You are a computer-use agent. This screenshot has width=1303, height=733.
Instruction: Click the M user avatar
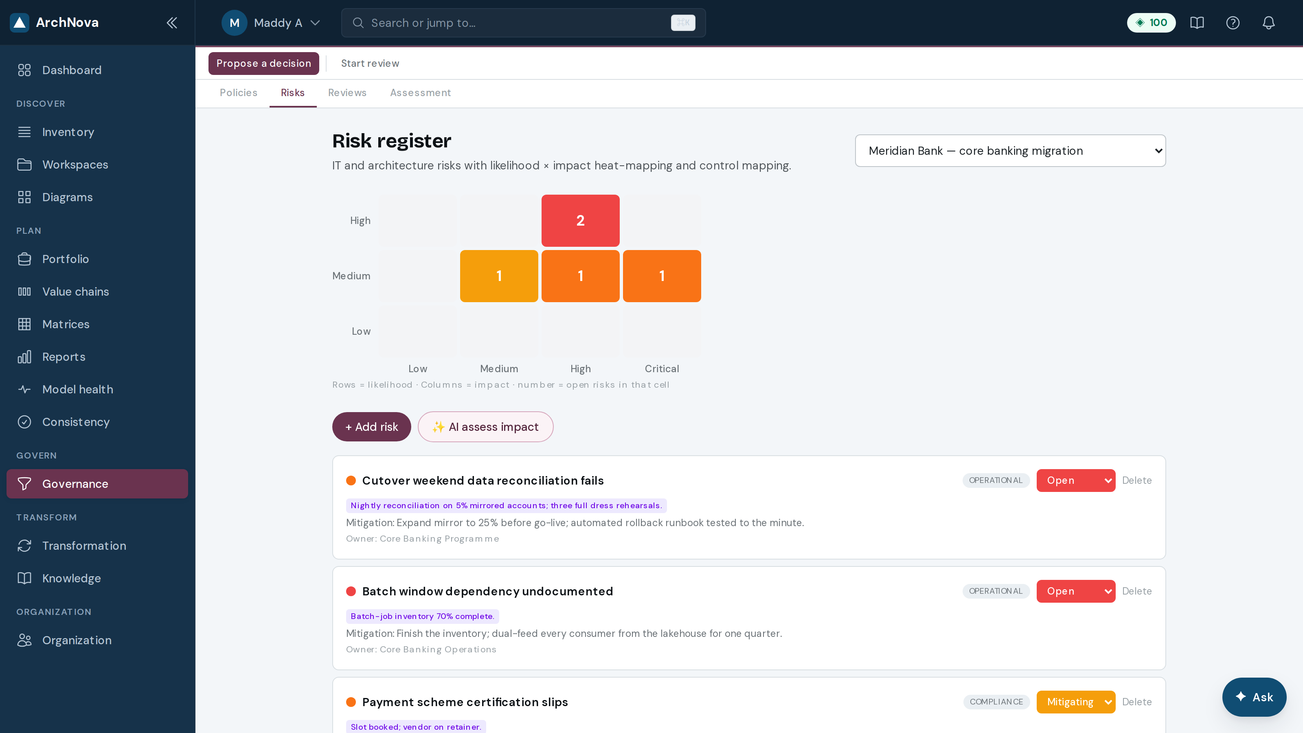[x=234, y=23]
